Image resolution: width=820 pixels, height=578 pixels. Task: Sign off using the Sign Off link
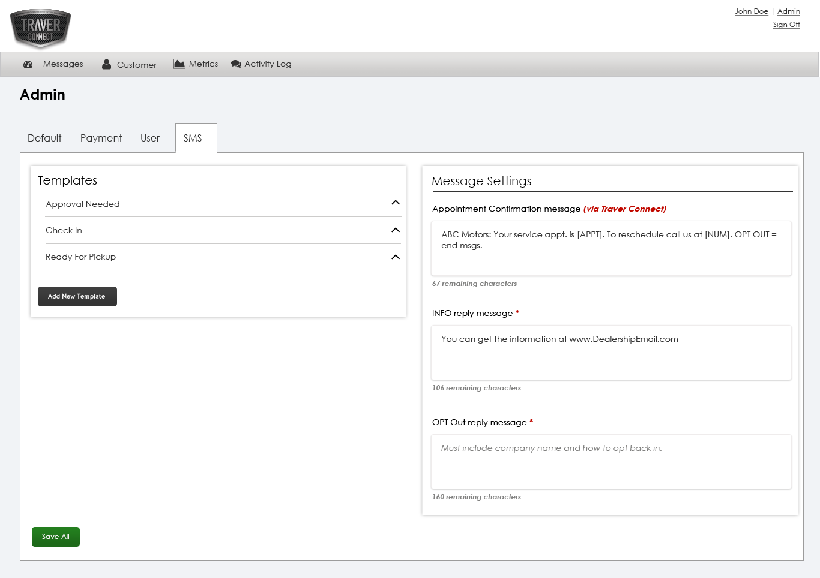[x=786, y=25]
